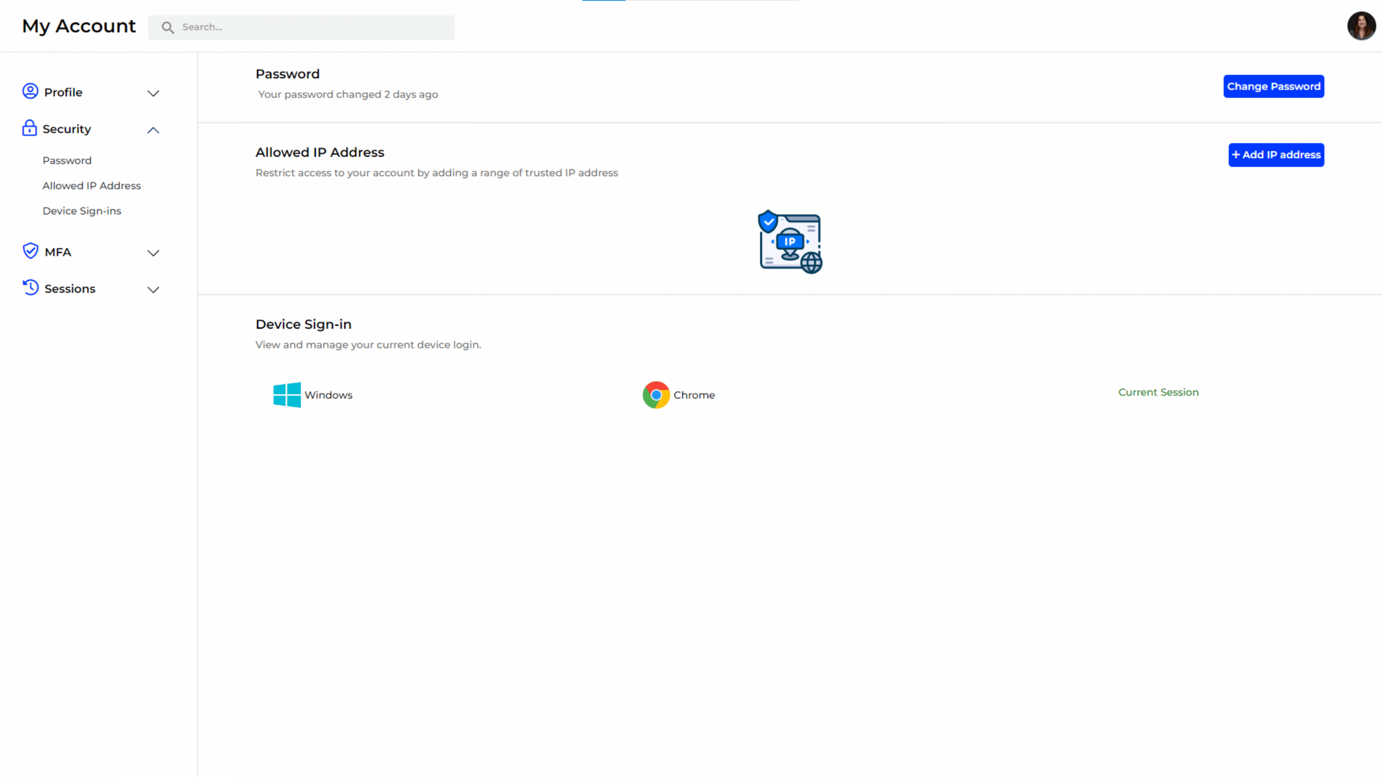Expand the Sessions section chevron
1382x777 pixels.
154,290
